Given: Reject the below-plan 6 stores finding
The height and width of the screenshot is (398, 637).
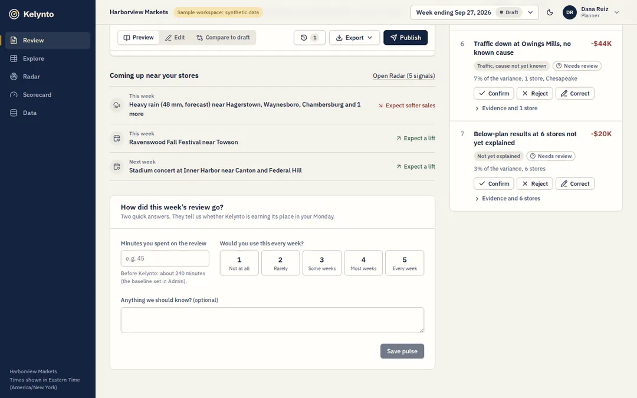Looking at the screenshot, I should click(534, 183).
